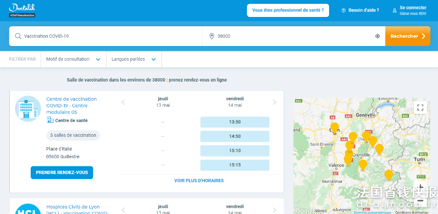Show next days for Centre modulaire 05
Viewport: 438px width, 214px height.
(x=275, y=102)
